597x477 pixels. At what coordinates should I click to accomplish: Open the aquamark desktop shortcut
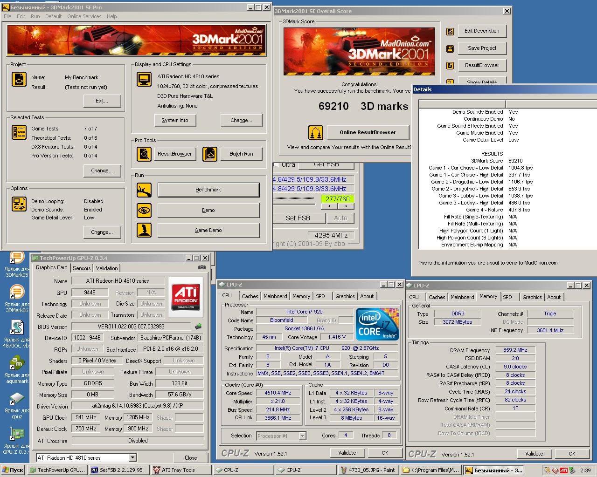pos(17,369)
